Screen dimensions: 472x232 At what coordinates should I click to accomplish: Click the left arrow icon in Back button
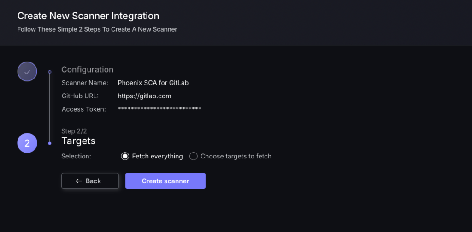pyautogui.click(x=79, y=181)
